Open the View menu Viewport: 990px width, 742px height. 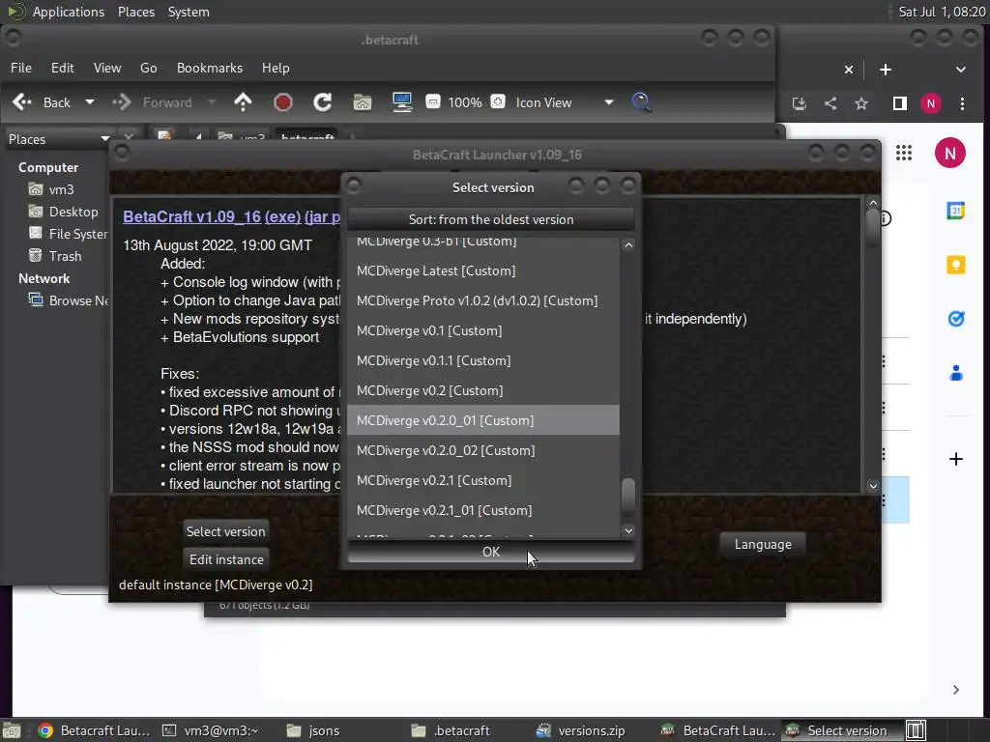(x=107, y=68)
